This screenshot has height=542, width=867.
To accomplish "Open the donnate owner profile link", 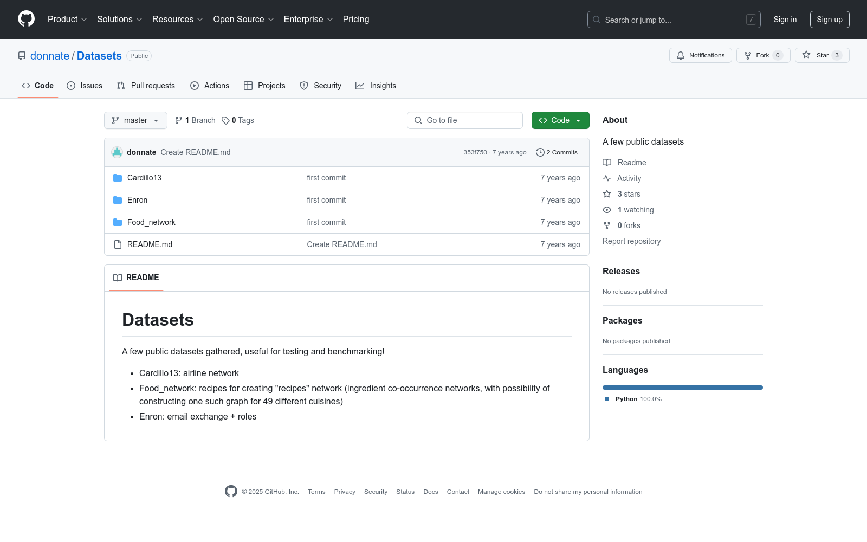I will (x=50, y=56).
